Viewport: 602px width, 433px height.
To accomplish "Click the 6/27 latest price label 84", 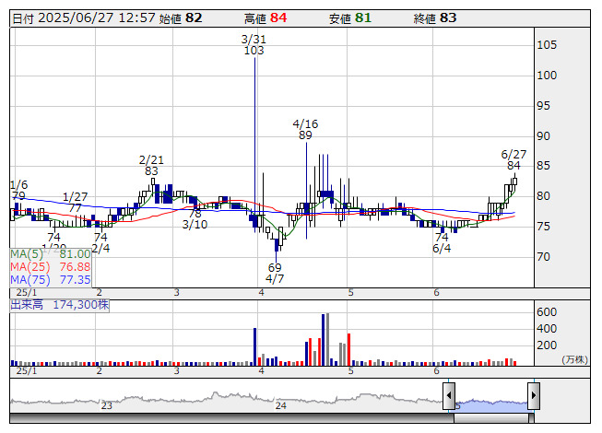I will [x=513, y=165].
